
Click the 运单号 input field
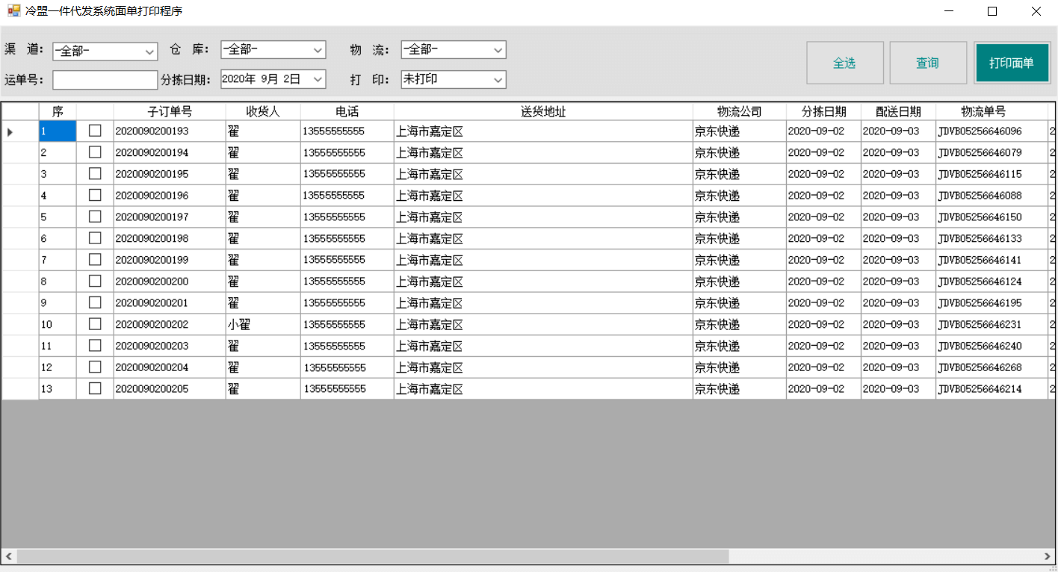click(105, 80)
